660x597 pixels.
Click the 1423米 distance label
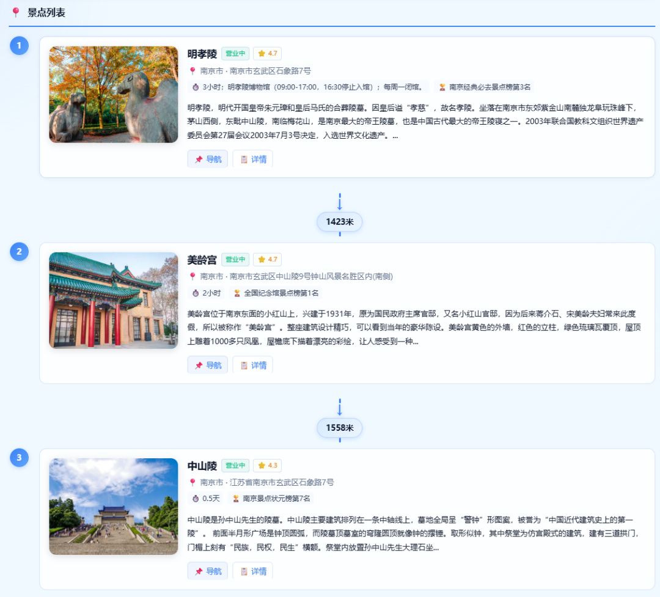pyautogui.click(x=340, y=222)
